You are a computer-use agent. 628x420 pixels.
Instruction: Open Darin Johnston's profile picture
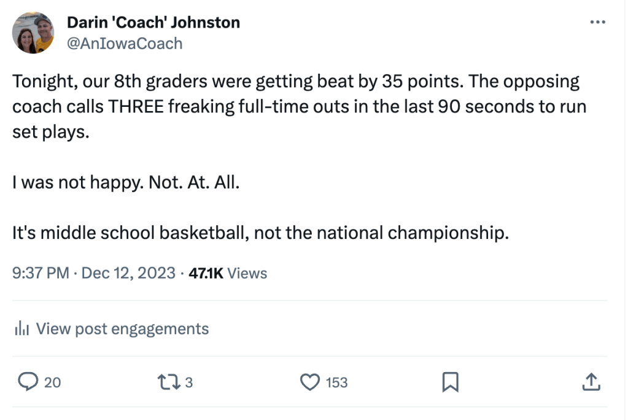[33, 32]
